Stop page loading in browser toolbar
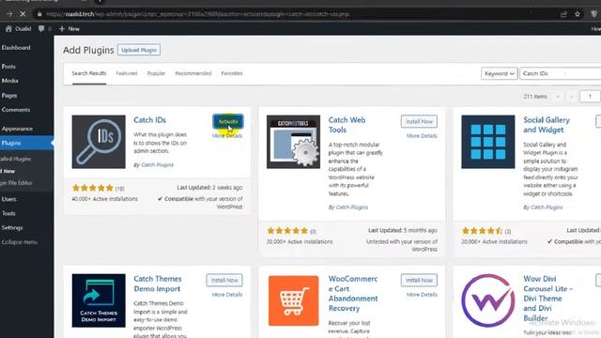601x338 pixels. click(x=23, y=14)
